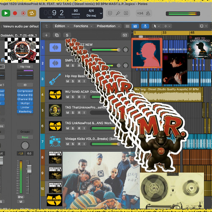The image size is (212, 212).
Task: Click the Duplicate Track icon
Action: (57, 35)
